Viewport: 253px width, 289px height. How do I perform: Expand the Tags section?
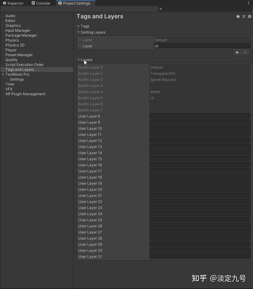coord(79,26)
